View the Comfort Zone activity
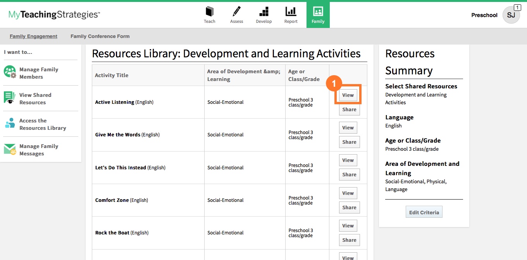 coord(348,193)
